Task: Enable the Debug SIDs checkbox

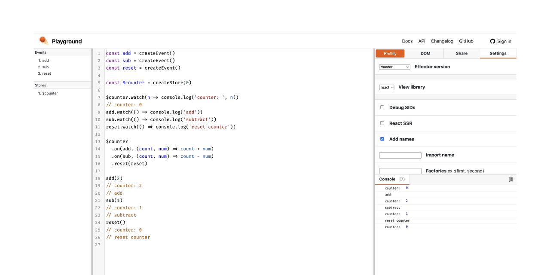Action: [382, 107]
